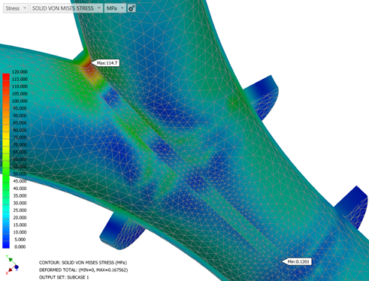Click the blue flange at the bottom left
Viewport: 369px width, 281px height.
point(118,231)
